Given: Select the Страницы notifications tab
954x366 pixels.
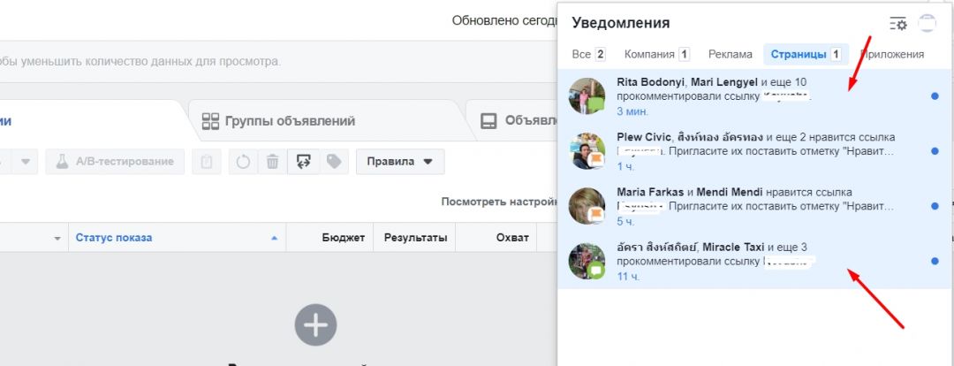Looking at the screenshot, I should tap(806, 54).
